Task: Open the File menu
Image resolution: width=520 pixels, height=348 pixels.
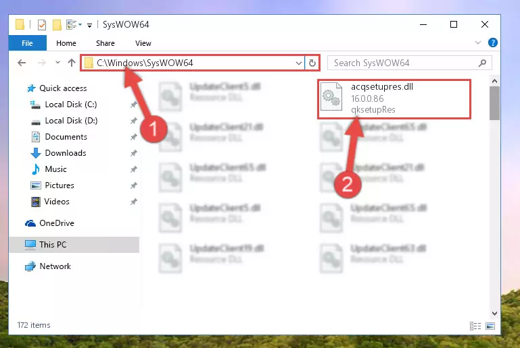Action: click(27, 43)
